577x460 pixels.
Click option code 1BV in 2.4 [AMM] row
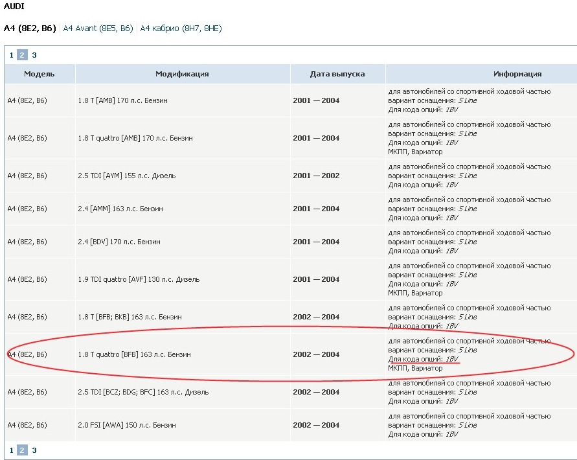point(451,218)
